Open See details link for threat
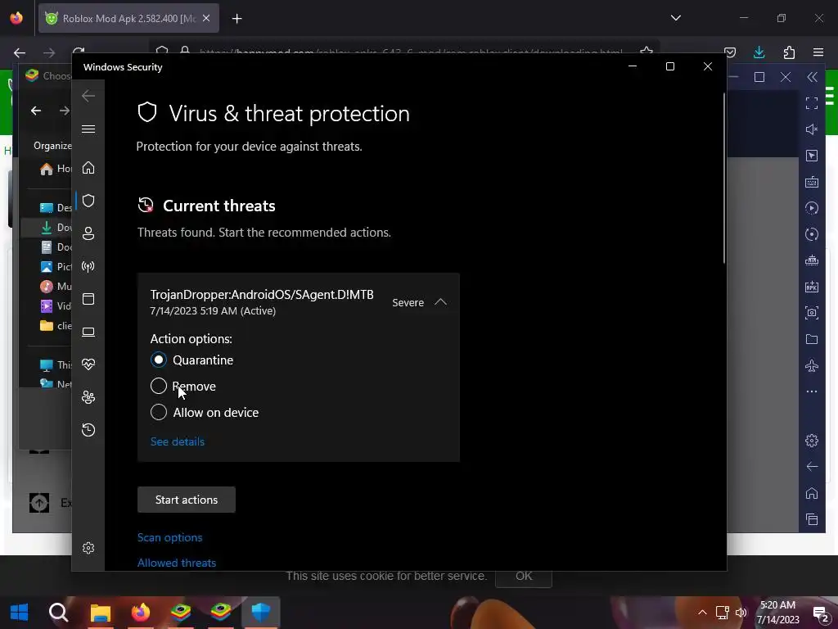The image size is (838, 629). click(178, 441)
